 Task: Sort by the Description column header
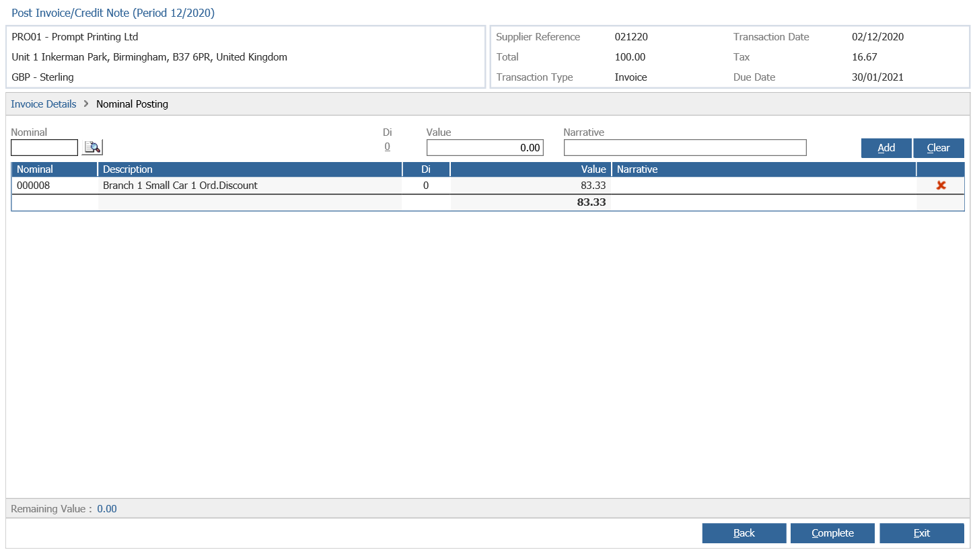(x=250, y=169)
